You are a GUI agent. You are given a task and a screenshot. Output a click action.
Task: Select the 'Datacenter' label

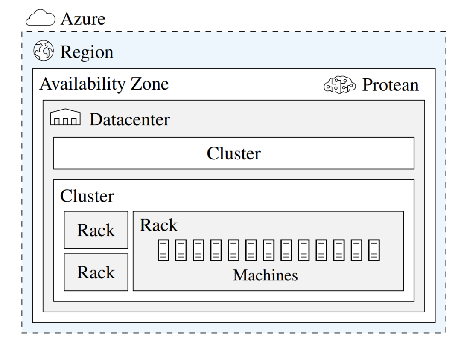pyautogui.click(x=130, y=119)
